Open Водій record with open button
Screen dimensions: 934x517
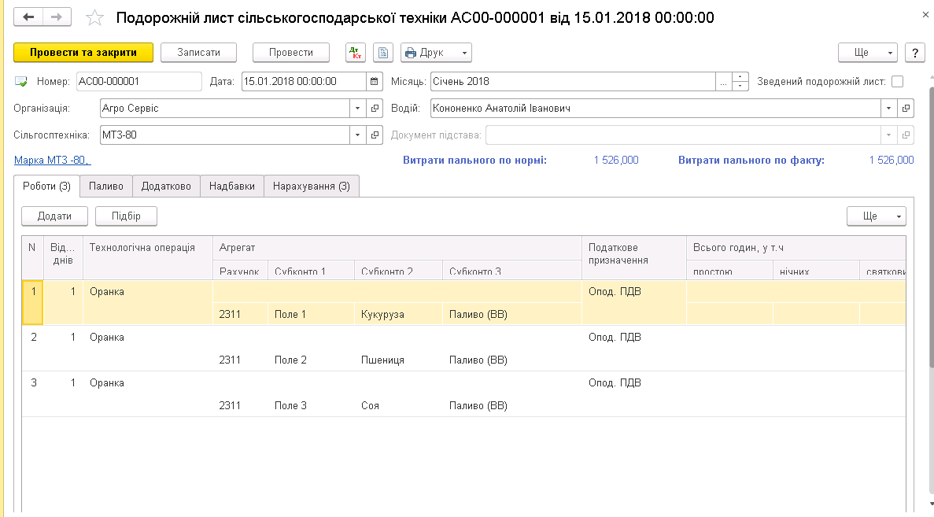tap(906, 109)
